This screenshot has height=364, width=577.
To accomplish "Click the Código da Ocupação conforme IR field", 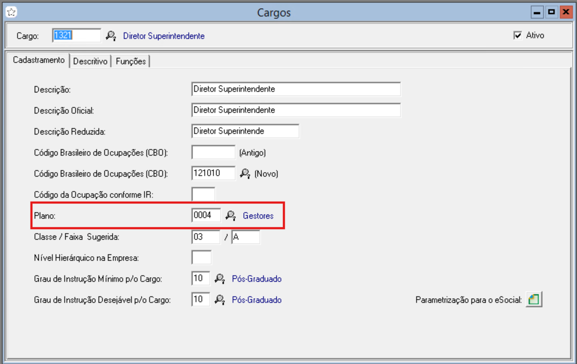I will pos(203,194).
